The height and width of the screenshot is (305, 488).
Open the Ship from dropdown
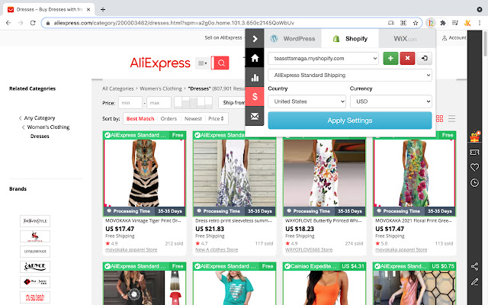pos(232,102)
